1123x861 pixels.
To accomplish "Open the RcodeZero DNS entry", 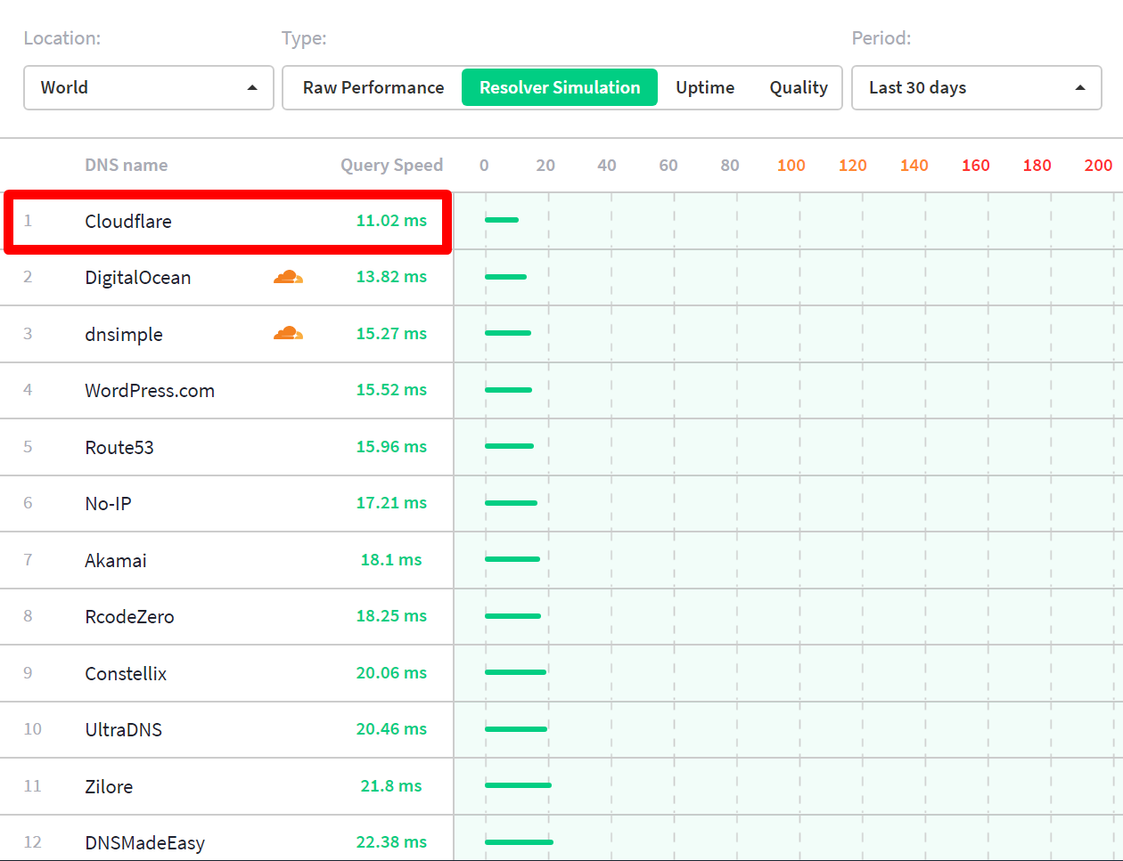I will point(129,616).
